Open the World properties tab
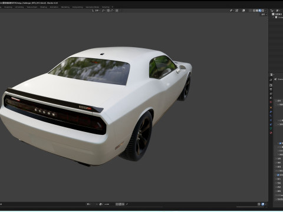This screenshot has width=283, height=212. [x=271, y=102]
